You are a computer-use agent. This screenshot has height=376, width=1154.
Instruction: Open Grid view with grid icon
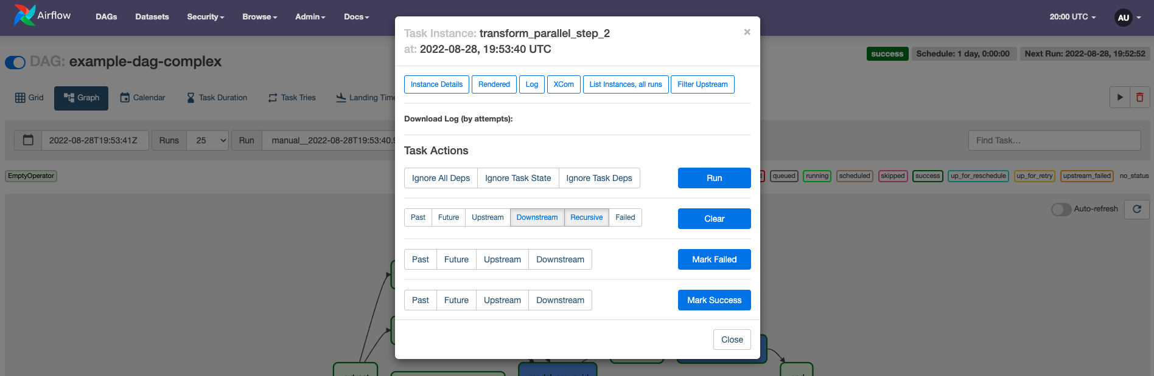coord(29,98)
